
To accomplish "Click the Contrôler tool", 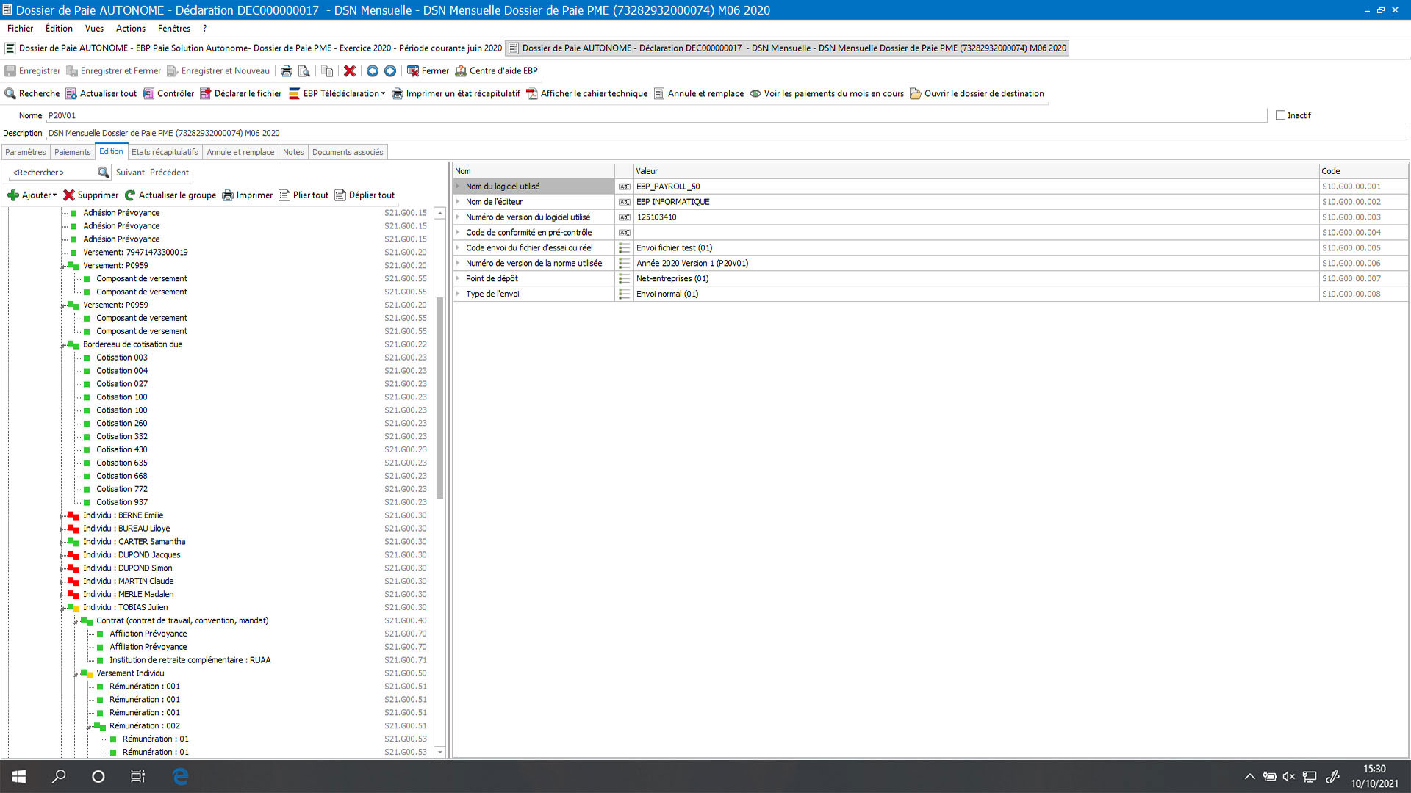I will (169, 93).
